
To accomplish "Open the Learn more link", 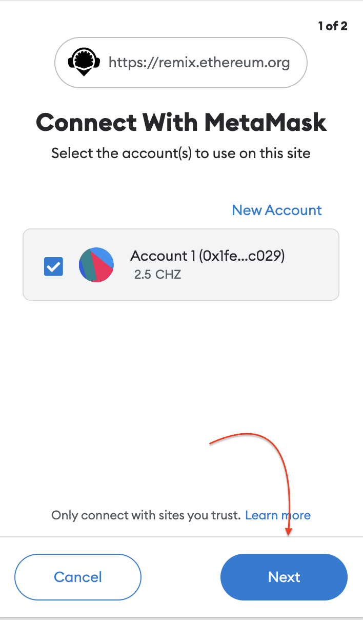I will coord(278,515).
